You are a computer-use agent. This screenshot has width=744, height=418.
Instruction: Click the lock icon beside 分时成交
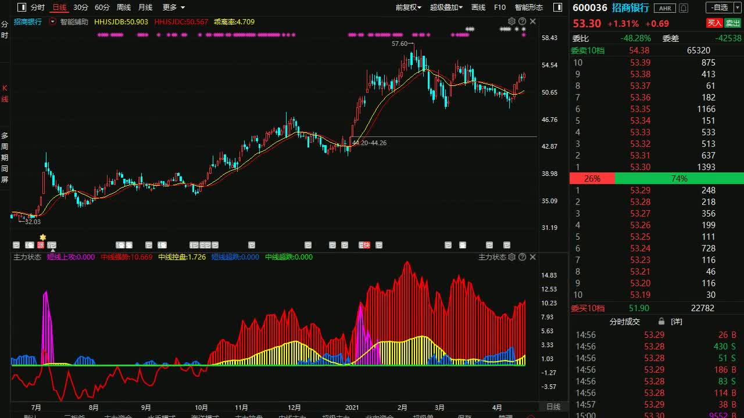[661, 321]
